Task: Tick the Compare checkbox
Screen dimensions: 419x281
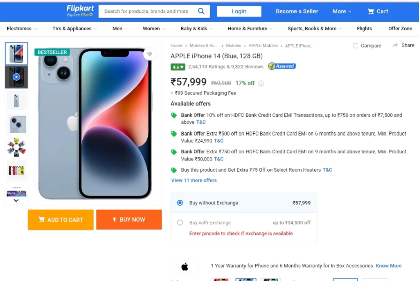Action: pos(356,46)
